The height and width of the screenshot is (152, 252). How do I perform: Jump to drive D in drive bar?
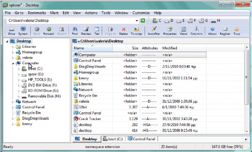[169, 21]
